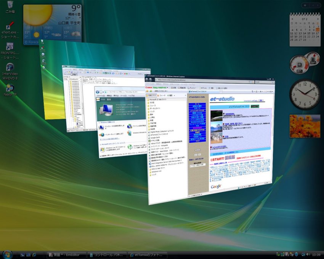The image size is (324, 259).
Task: Select インターネットへ接続します globe item in Welcome Center
Action: pos(111,135)
